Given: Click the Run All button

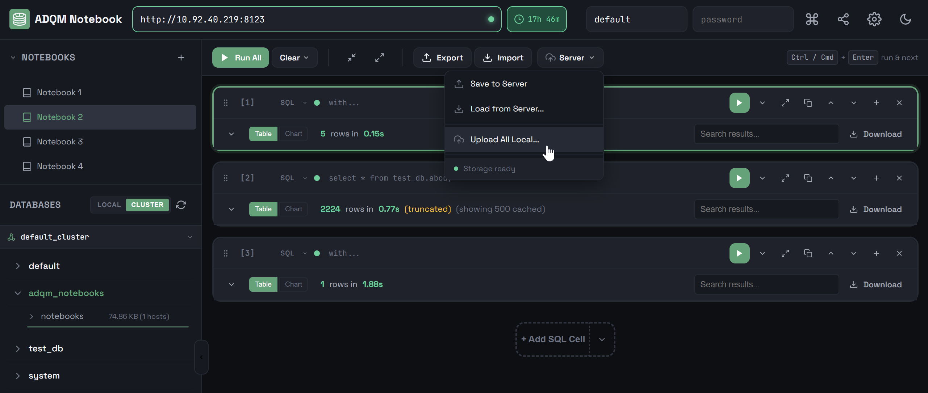Looking at the screenshot, I should (241, 58).
